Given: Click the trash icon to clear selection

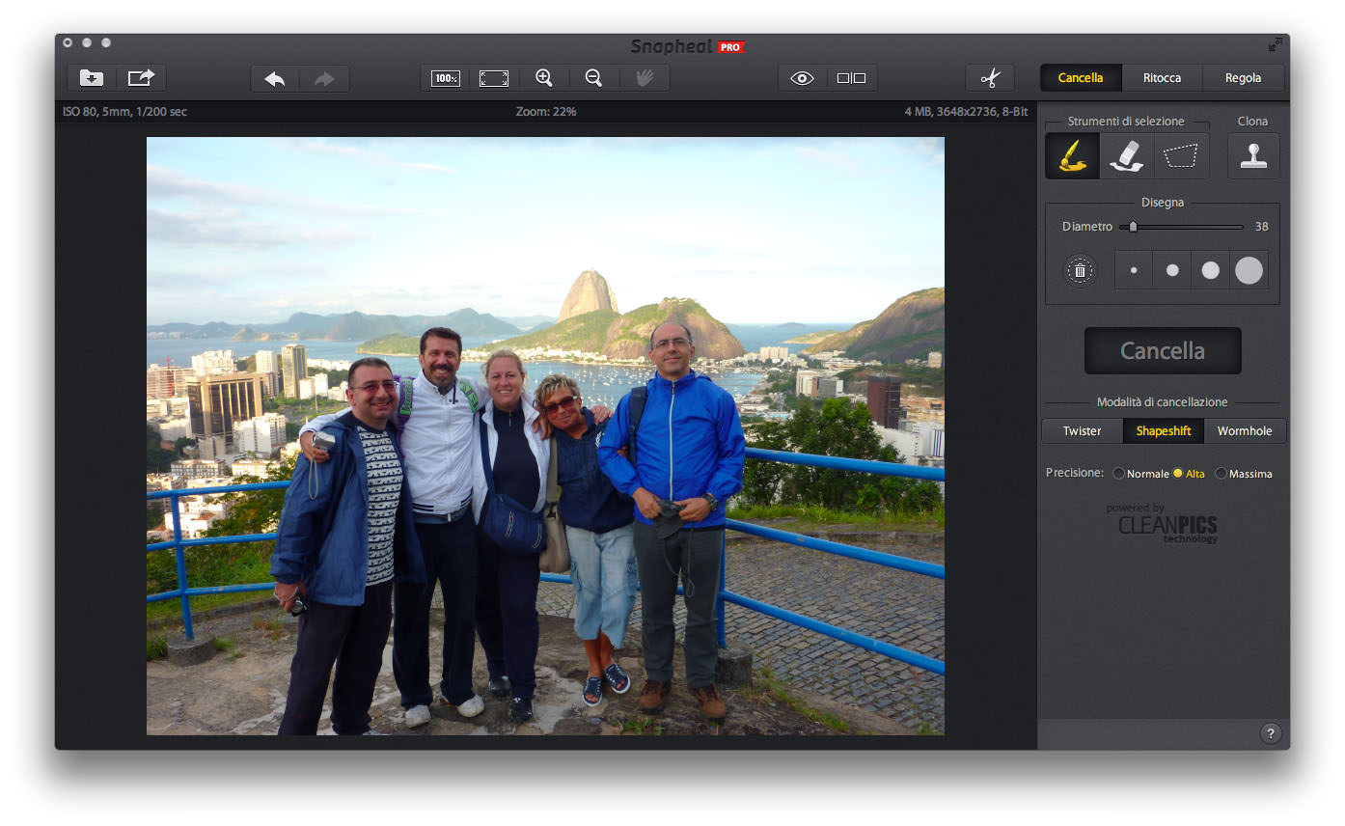Looking at the screenshot, I should (x=1080, y=270).
